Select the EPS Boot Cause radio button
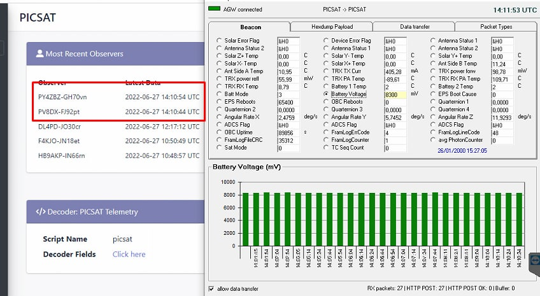 (x=432, y=94)
